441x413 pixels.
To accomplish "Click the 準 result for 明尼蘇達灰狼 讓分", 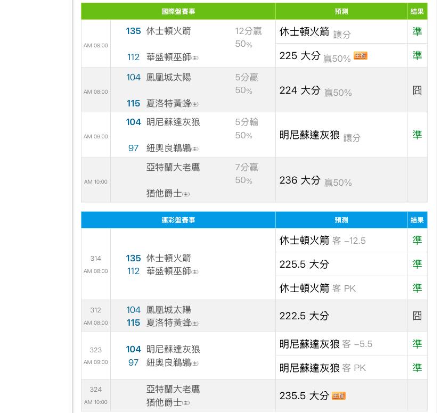I will 417,135.
